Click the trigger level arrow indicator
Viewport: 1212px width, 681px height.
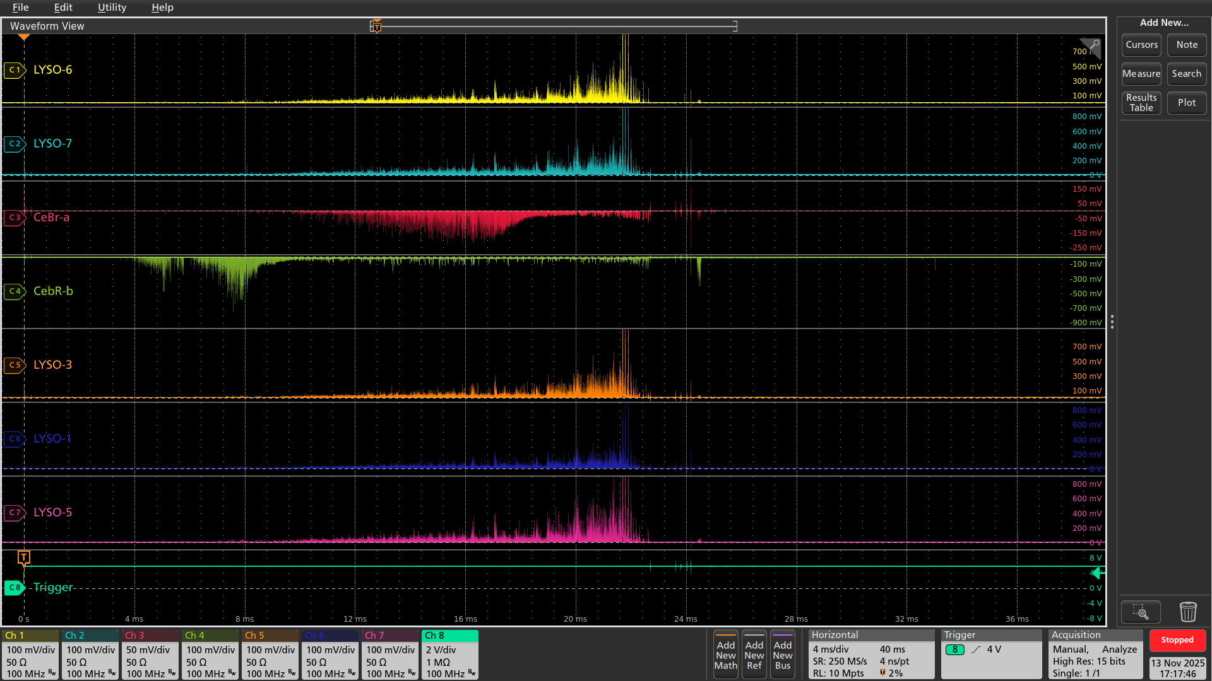(1098, 573)
